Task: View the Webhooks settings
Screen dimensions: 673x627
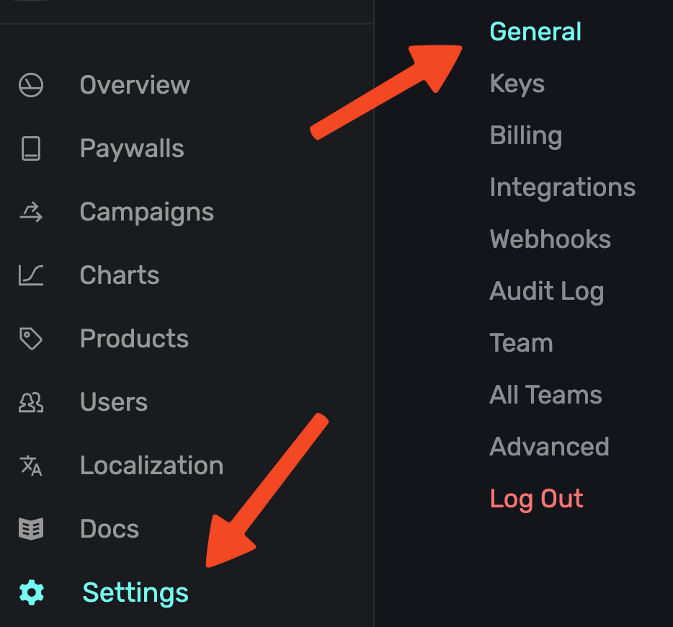Action: point(551,239)
